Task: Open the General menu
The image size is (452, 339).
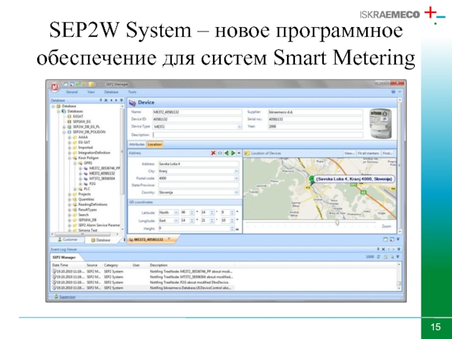Action: click(72, 92)
